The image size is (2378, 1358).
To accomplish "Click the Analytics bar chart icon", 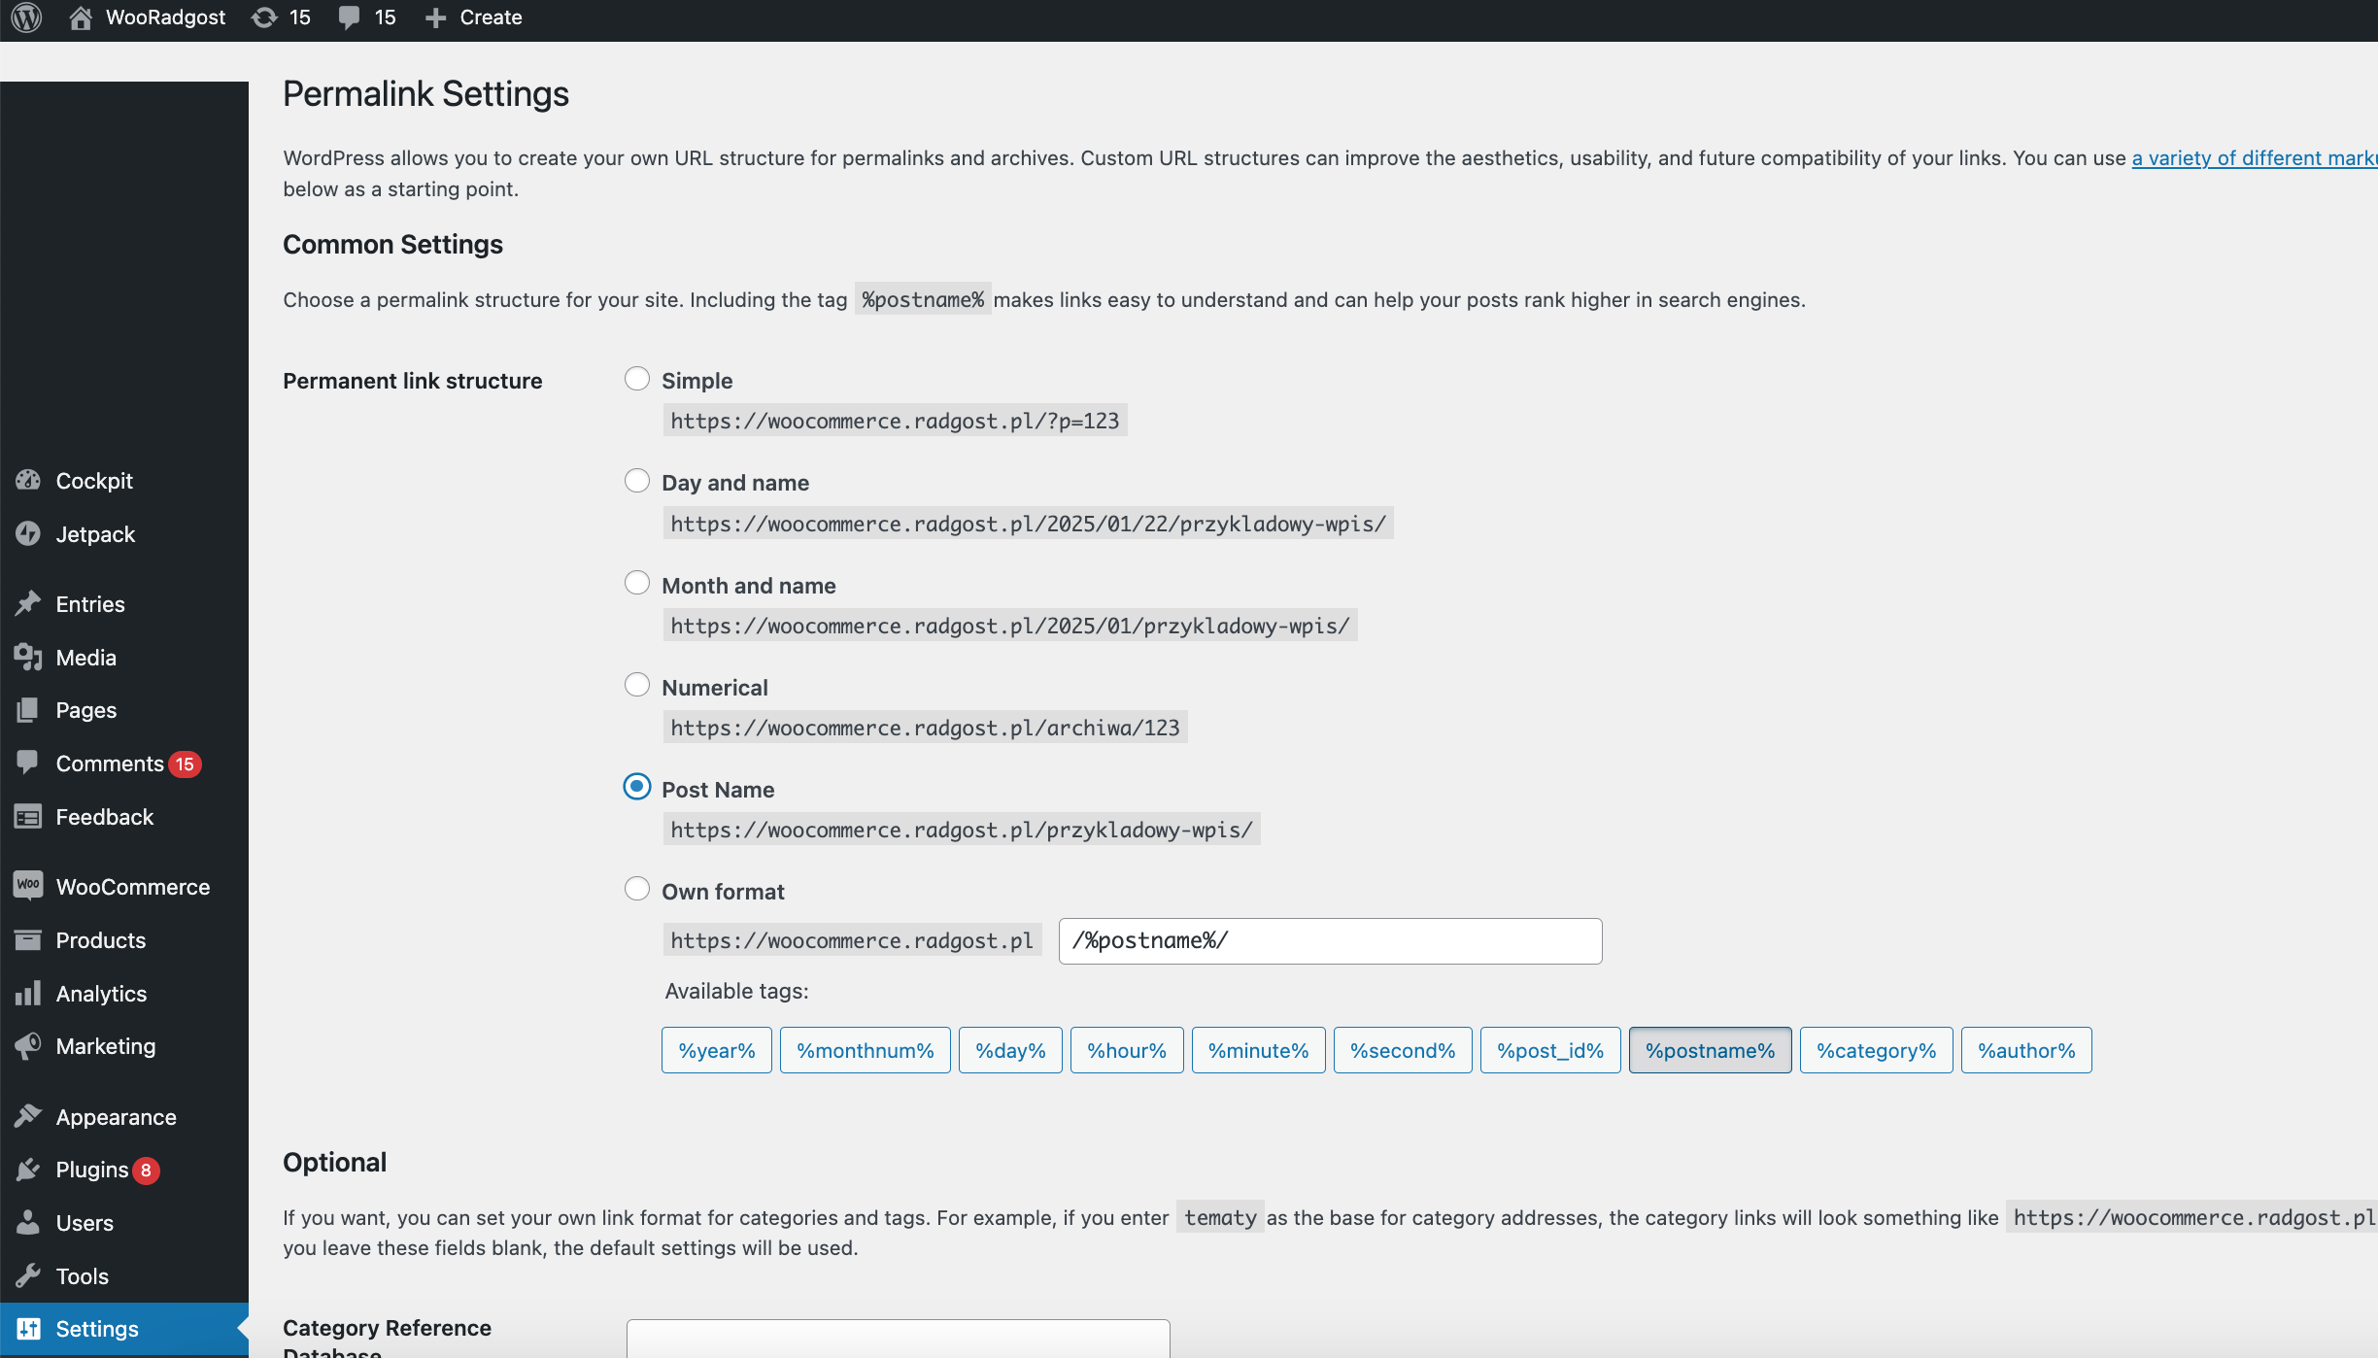I will tap(28, 992).
